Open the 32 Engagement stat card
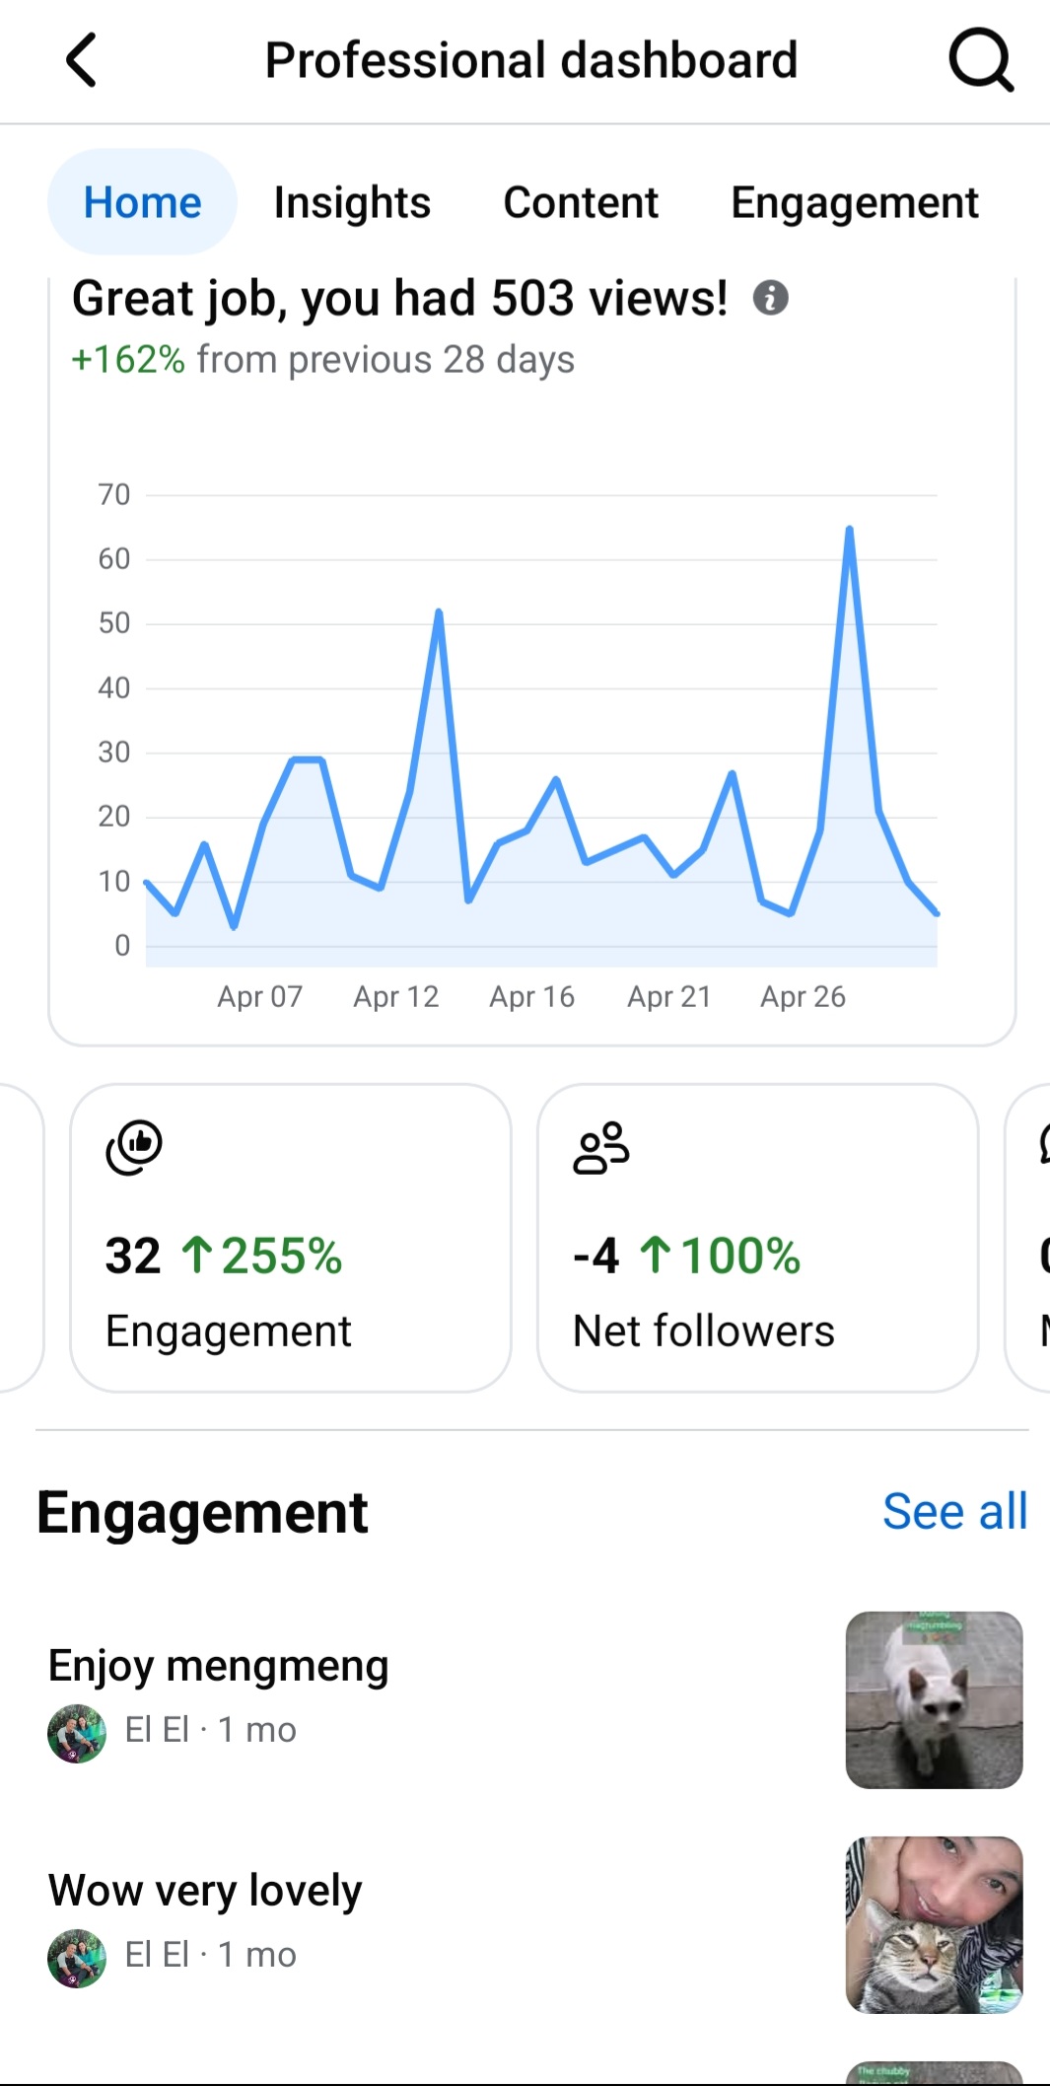Screen dimensions: 1050x2086 [290, 1237]
